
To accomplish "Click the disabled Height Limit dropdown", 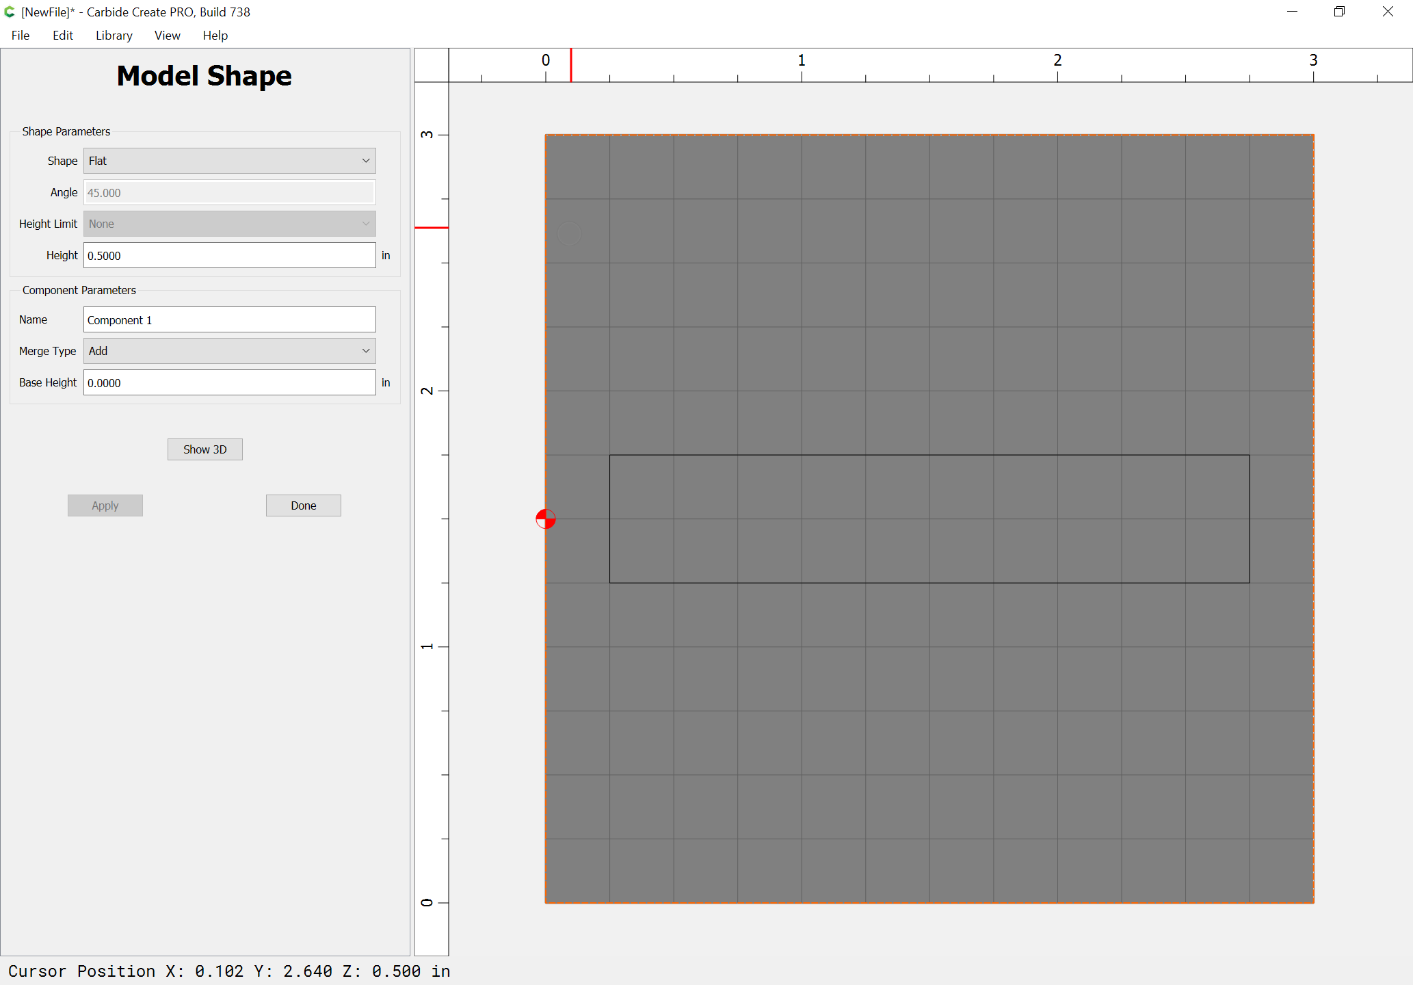I will point(230,224).
